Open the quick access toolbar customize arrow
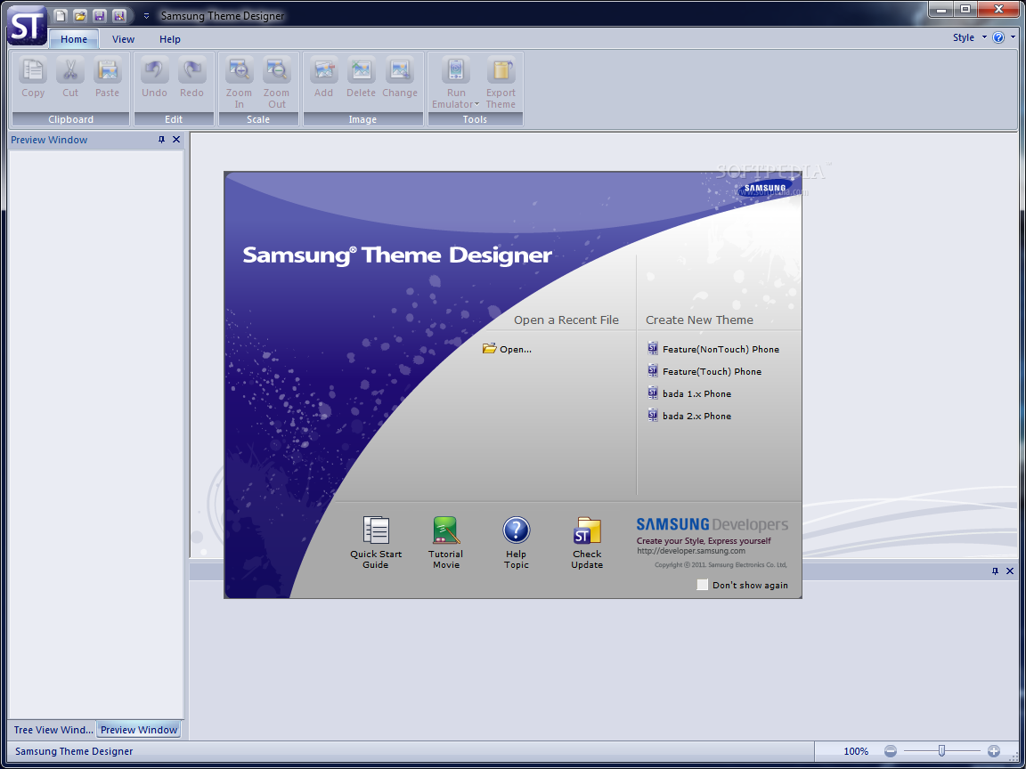Viewport: 1026px width, 769px height. click(146, 16)
